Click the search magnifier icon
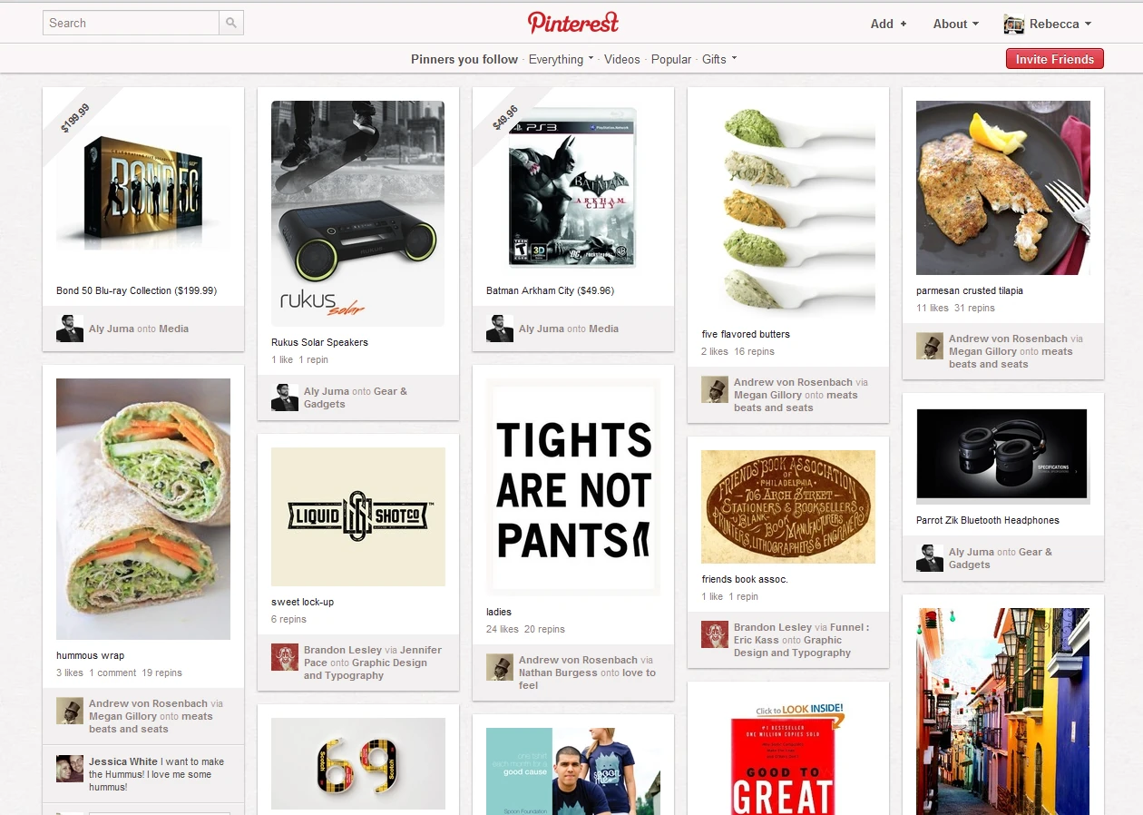 (x=231, y=23)
